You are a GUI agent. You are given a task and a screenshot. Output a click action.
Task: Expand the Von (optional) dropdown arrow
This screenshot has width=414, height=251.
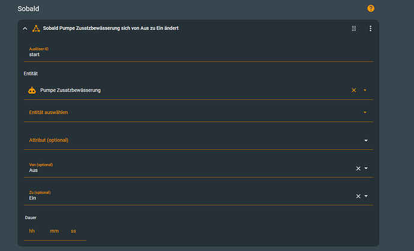click(x=366, y=168)
